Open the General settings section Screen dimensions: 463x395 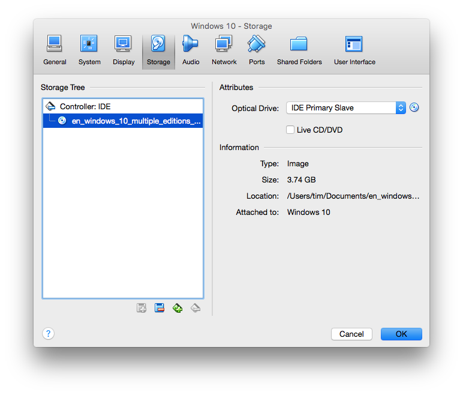point(55,50)
